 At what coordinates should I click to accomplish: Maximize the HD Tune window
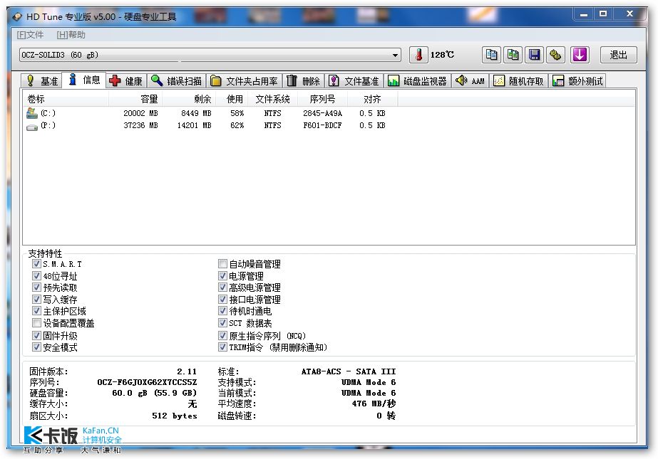pos(603,14)
